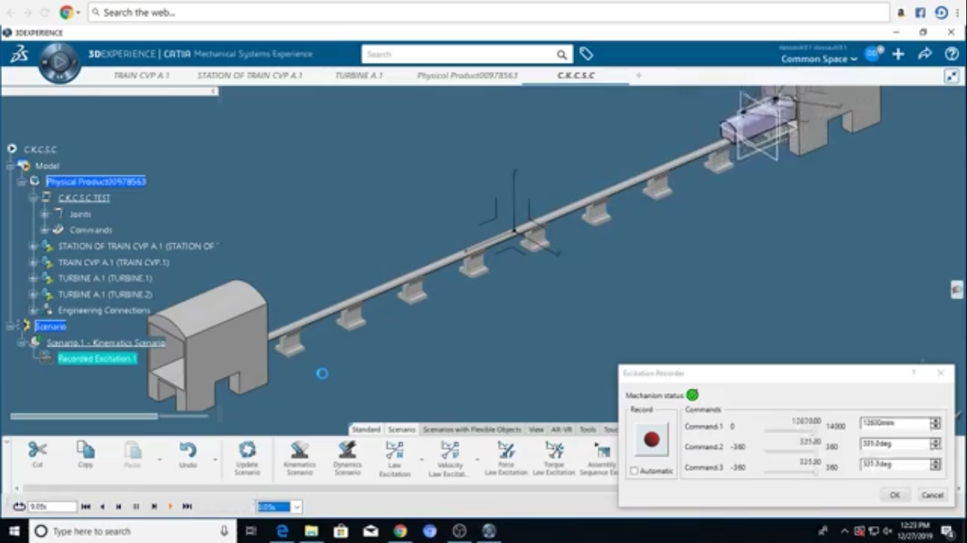Click the plus Add icon in top bar
This screenshot has width=967, height=543.
[898, 54]
